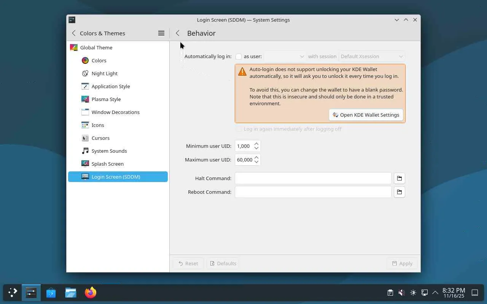Open the Night Light settings
The height and width of the screenshot is (304, 487).
(x=118, y=73)
